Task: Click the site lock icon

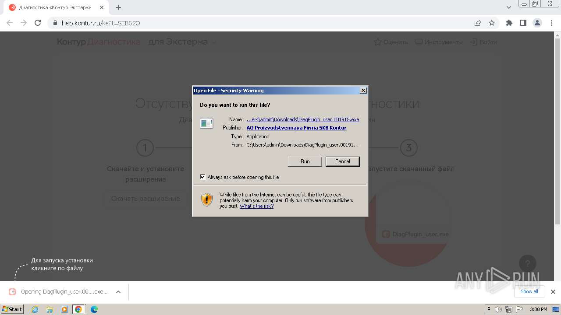Action: (x=55, y=23)
